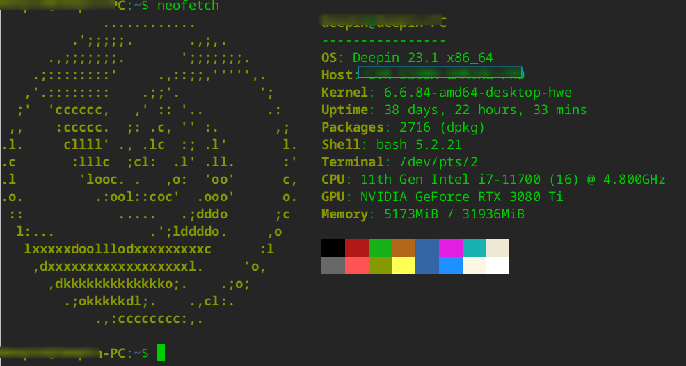Viewport: 686px width, 366px height.
Task: Click ASCII logo line ",dkkkkkkkkkkkkko;."
Action: 118,284
